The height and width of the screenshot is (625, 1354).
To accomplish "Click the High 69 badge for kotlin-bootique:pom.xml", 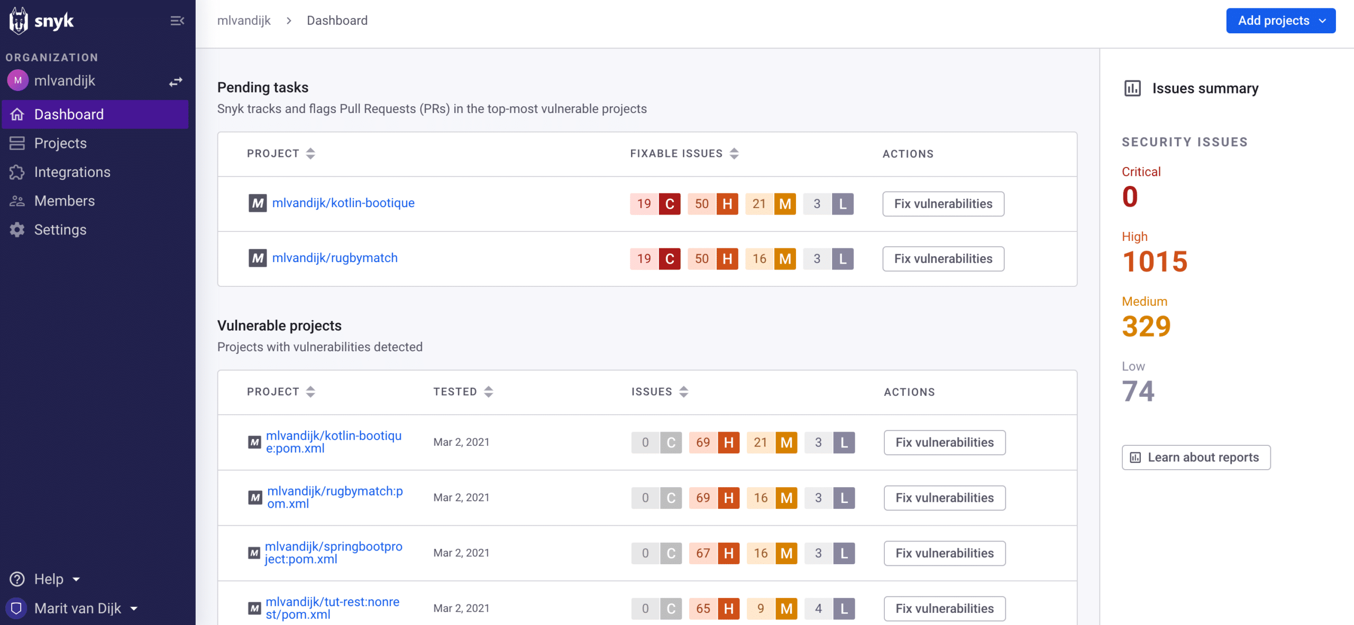I will click(714, 443).
